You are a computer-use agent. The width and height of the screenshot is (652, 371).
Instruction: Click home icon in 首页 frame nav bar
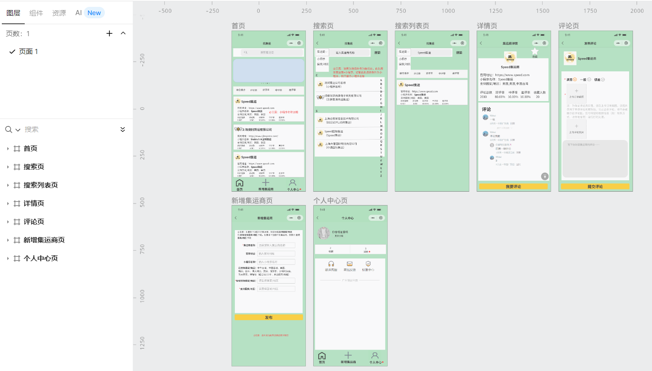[x=239, y=183]
